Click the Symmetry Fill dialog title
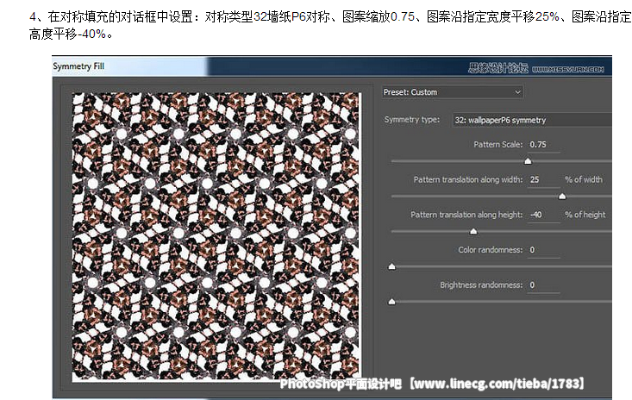Image resolution: width=632 pixels, height=400 pixels. pyautogui.click(x=78, y=66)
